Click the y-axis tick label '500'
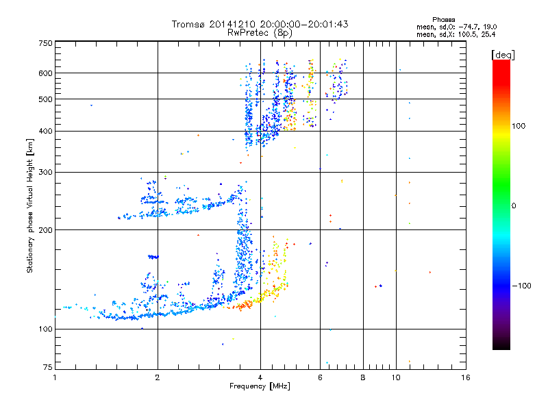The width and height of the screenshot is (548, 411). coord(45,99)
